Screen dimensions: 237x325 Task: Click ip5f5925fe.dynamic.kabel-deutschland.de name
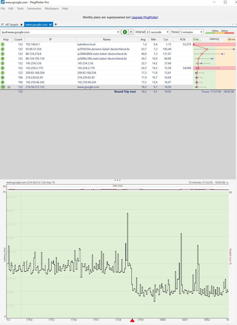click(103, 49)
